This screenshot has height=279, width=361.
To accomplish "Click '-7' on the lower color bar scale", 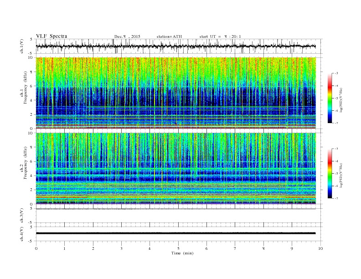I will tap(336, 198).
